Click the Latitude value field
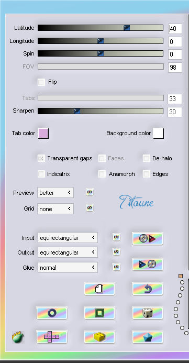This screenshot has width=189, height=363. pyautogui.click(x=175, y=29)
